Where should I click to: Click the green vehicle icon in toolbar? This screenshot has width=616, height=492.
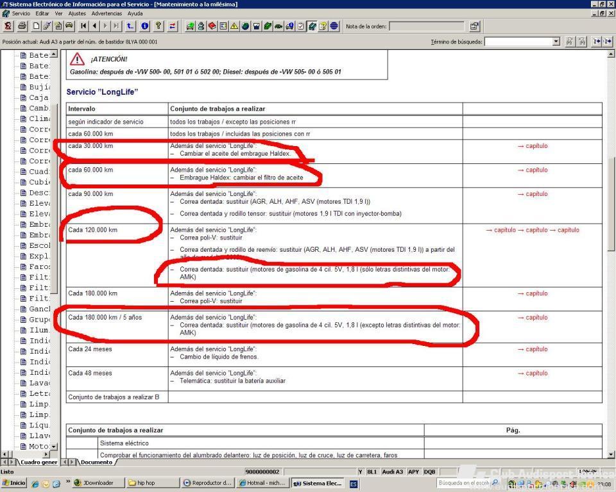pyautogui.click(x=190, y=26)
